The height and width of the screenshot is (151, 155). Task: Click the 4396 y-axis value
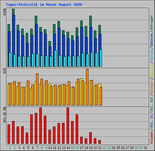coord(5,12)
